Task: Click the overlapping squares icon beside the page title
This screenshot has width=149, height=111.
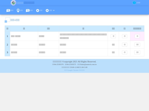Action: 7,20
